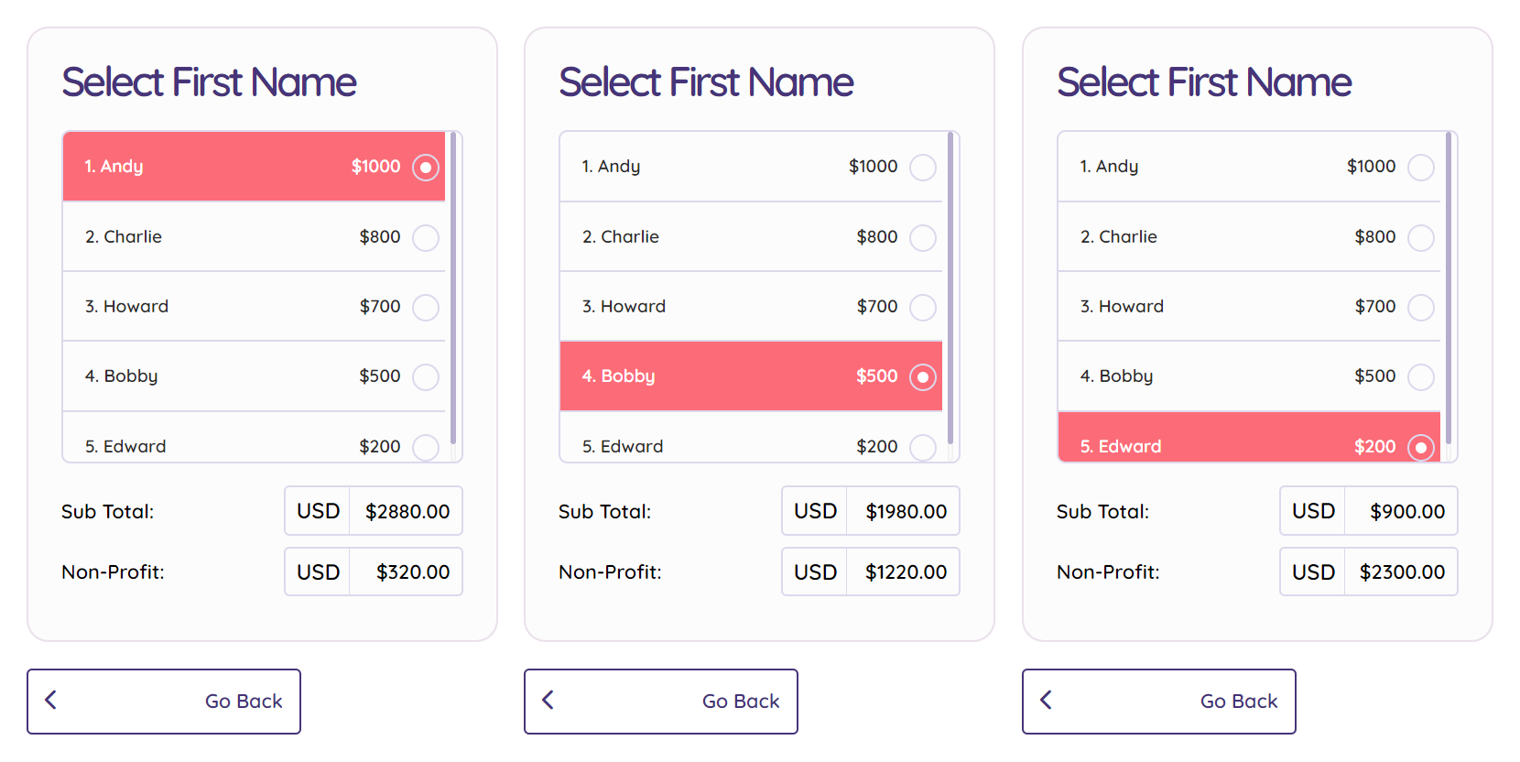Viewport: 1520px width, 762px height.
Task: Choose Edward $200 radio in middle card
Action: click(923, 447)
